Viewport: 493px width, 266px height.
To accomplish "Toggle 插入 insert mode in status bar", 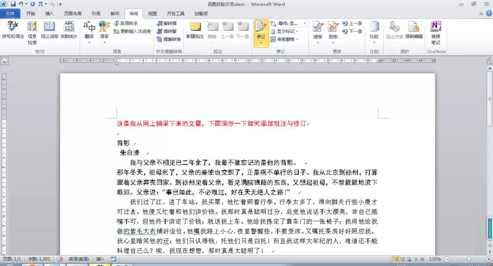I will pyautogui.click(x=100, y=259).
